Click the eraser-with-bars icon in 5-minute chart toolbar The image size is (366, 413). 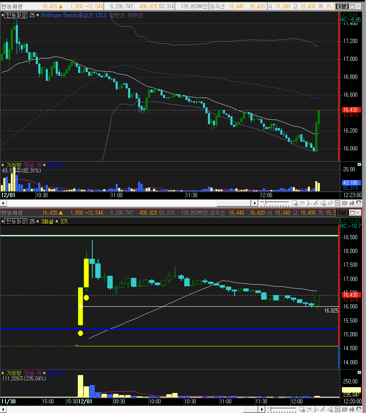pos(331,410)
